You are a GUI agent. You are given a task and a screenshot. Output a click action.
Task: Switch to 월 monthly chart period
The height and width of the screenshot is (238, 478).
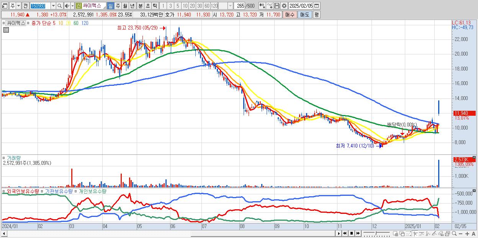click(125, 6)
